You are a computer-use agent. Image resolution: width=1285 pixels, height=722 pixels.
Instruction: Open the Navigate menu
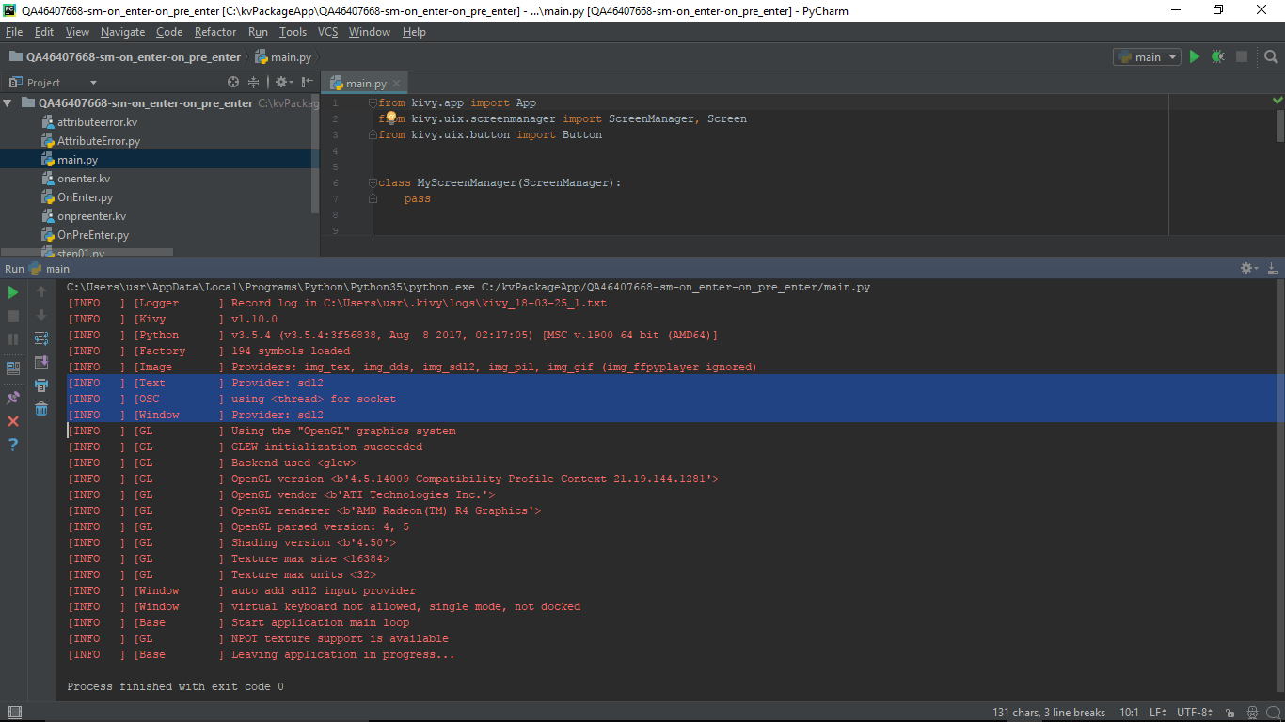(x=122, y=32)
